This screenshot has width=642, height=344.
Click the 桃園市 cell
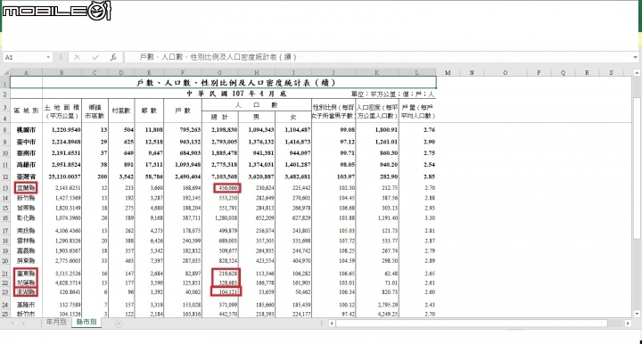26,130
